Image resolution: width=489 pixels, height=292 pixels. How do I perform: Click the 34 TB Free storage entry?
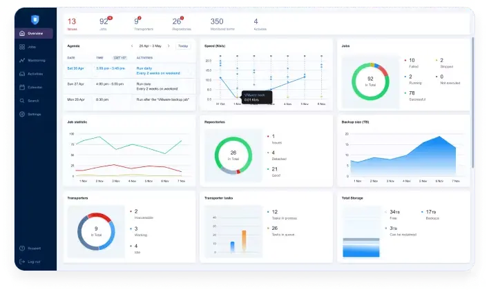(393, 215)
